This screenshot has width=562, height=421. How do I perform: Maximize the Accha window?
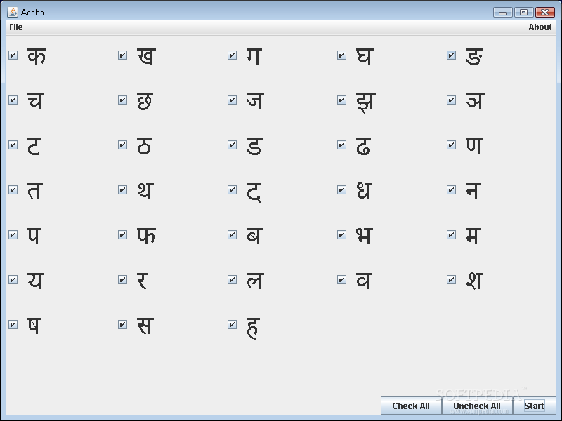point(523,13)
